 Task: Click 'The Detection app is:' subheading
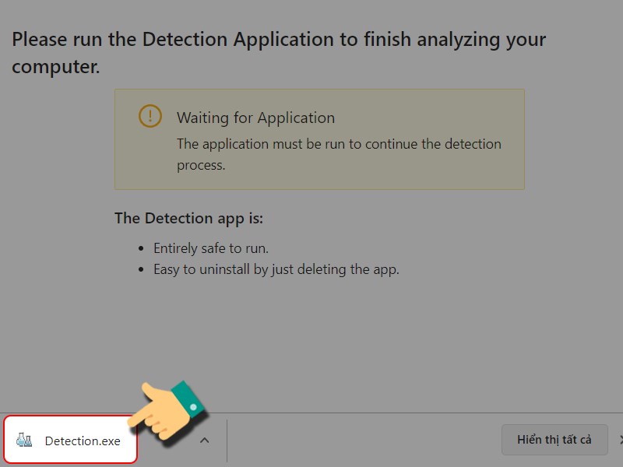[188, 219]
